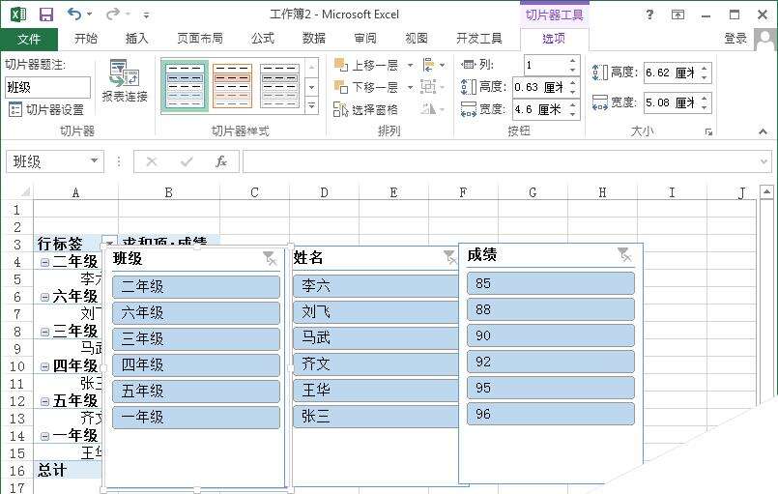Toggle 马武 in the 姓名 slicer

point(376,338)
